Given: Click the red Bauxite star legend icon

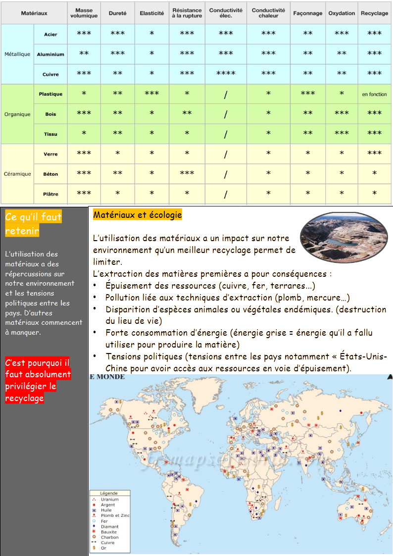Looking at the screenshot, I should 94,532.
